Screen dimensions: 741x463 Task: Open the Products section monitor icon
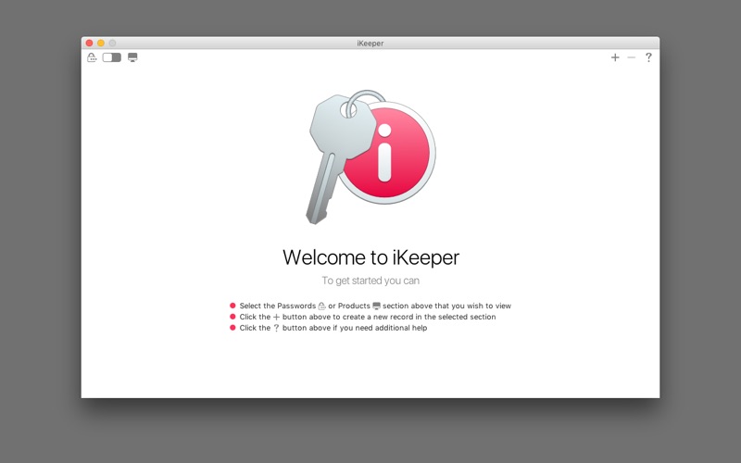(132, 57)
